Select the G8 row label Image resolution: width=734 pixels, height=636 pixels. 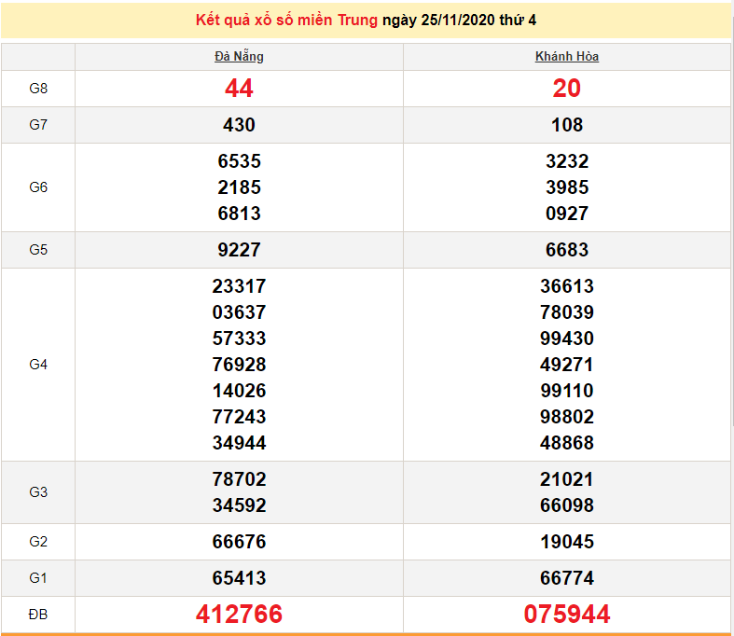pos(38,89)
